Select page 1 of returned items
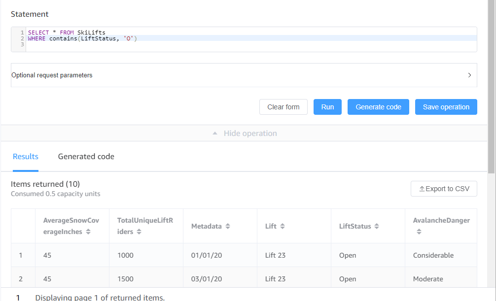Viewport: 496px width, 301px height. pyautogui.click(x=18, y=298)
